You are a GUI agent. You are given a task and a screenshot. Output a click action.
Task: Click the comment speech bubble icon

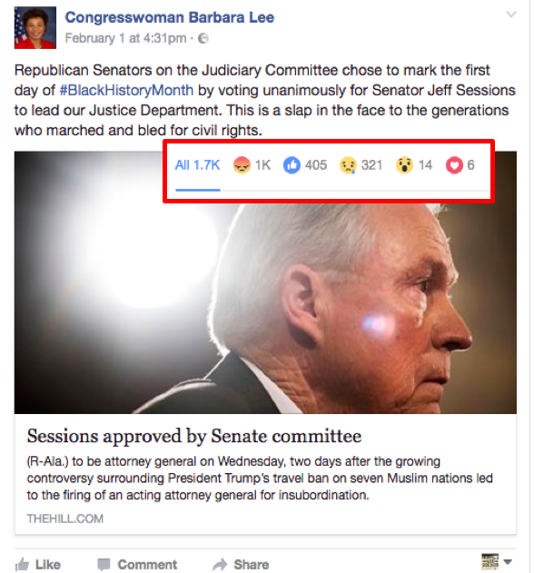point(104,564)
